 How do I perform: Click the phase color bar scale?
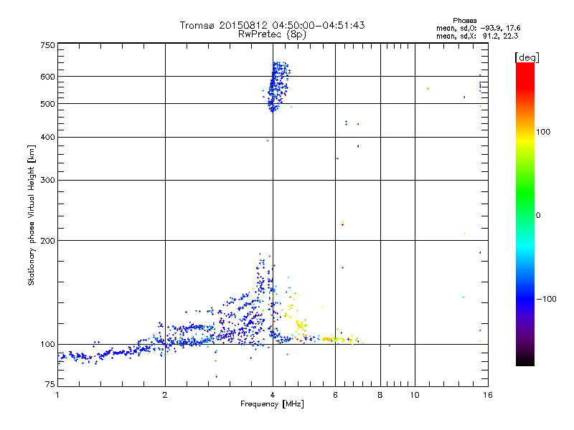point(525,214)
